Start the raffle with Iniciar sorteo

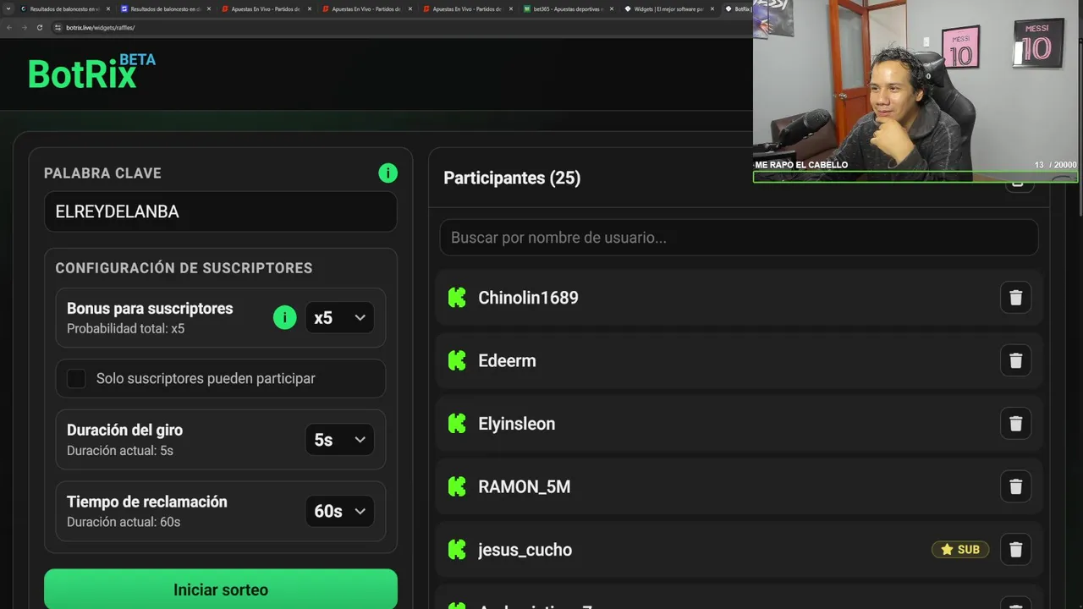pyautogui.click(x=221, y=590)
